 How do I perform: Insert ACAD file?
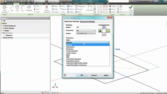pos(112,12)
